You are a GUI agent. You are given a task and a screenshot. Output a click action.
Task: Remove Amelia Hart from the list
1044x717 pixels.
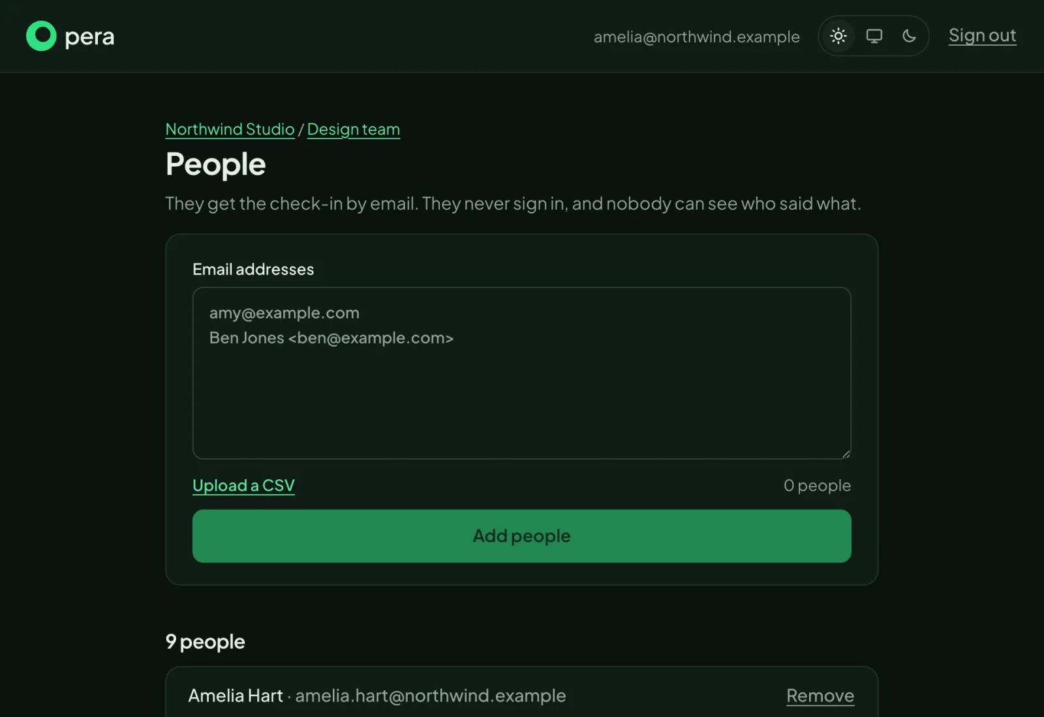820,695
